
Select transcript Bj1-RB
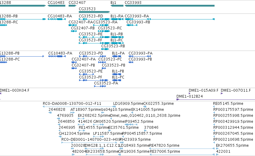117,37
